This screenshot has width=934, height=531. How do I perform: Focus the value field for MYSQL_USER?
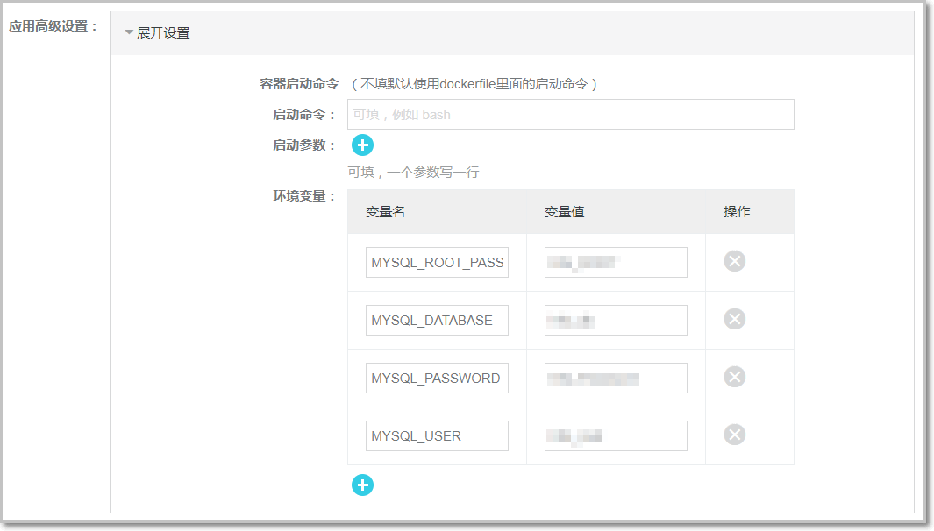point(616,435)
